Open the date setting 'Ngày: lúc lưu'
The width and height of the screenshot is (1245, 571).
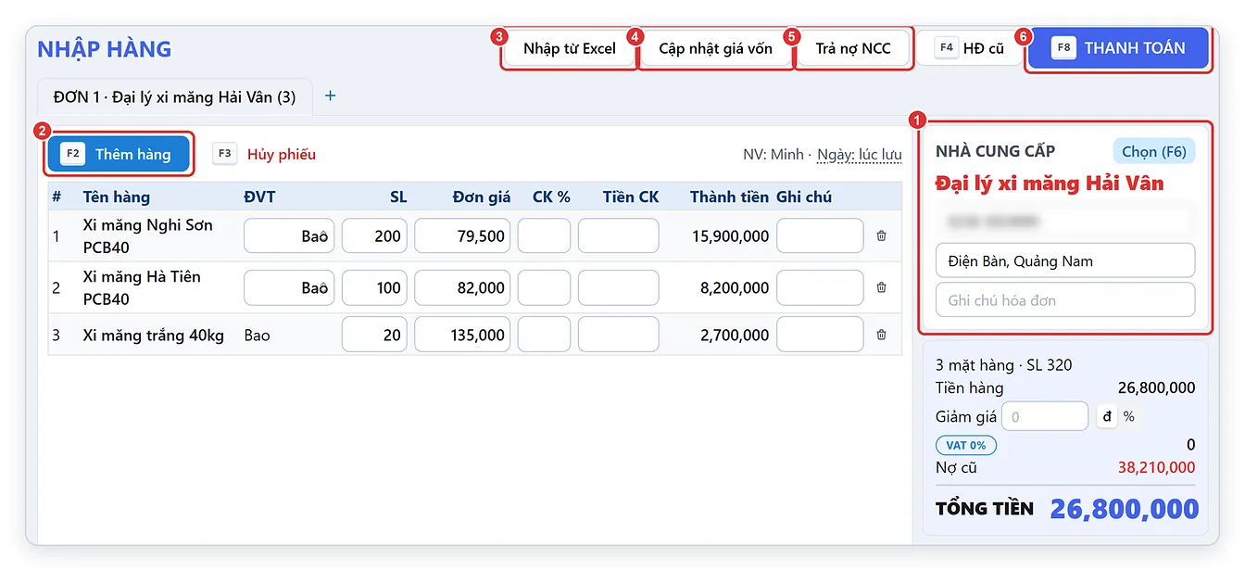click(x=859, y=154)
